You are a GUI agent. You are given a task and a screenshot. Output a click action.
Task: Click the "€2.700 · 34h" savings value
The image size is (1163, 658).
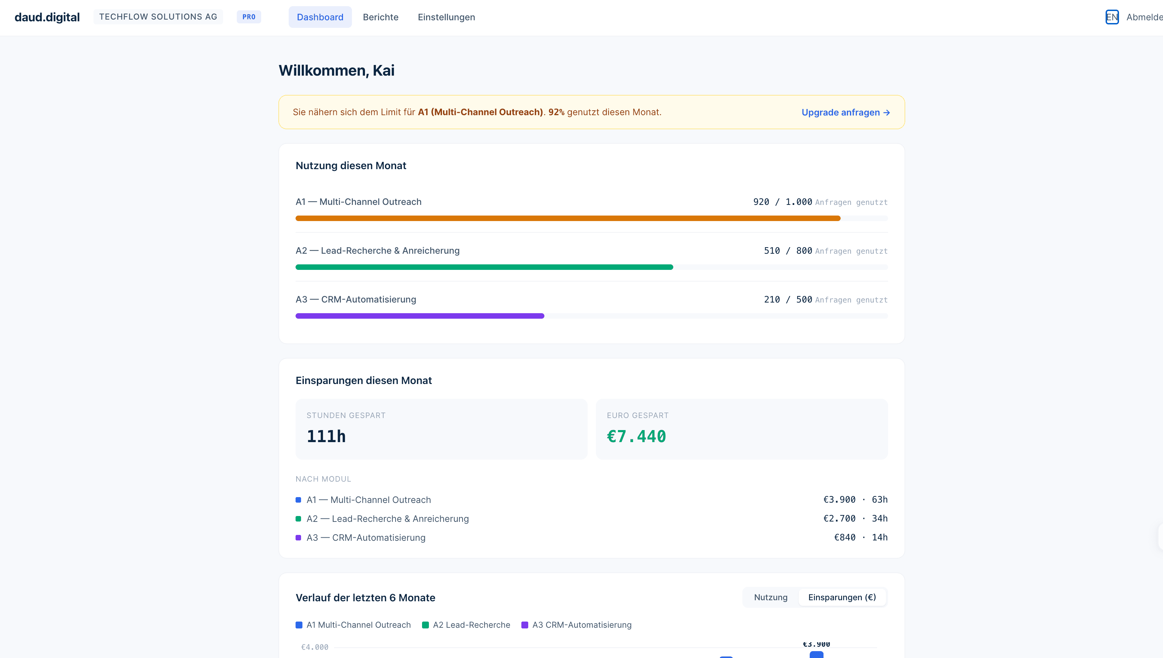click(855, 519)
